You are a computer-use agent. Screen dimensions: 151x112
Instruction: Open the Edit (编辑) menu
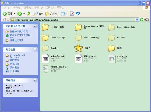coord(17,8)
